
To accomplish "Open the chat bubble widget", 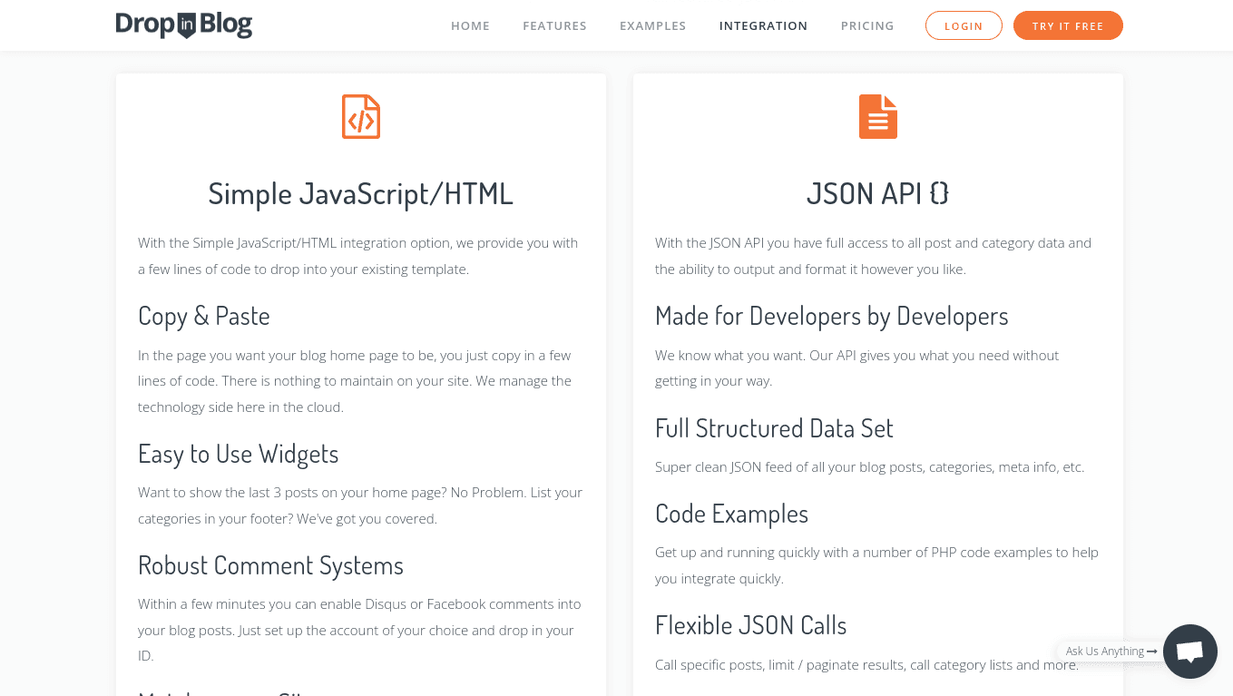I will [x=1190, y=652].
